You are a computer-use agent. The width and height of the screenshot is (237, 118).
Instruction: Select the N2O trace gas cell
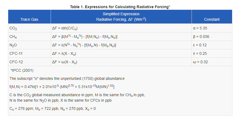point(13,45)
